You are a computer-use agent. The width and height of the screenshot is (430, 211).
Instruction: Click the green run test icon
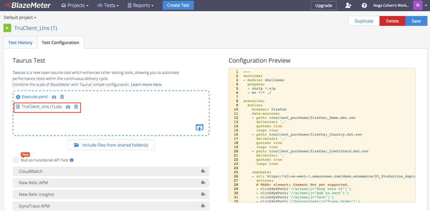[x=7, y=28]
